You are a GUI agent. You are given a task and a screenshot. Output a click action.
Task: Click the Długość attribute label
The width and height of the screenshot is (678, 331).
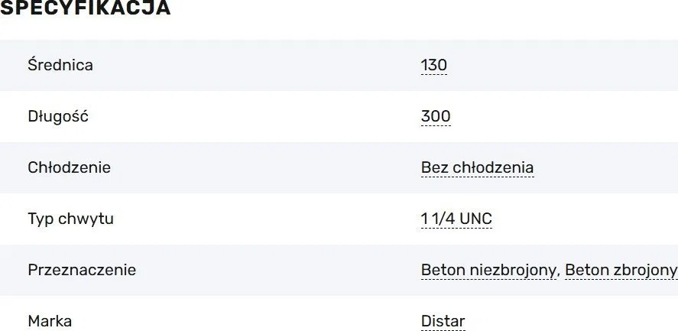tap(58, 116)
